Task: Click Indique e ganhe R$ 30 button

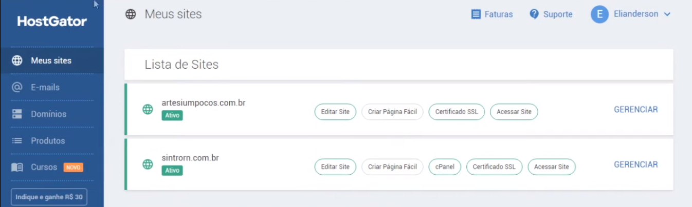Action: (x=49, y=197)
